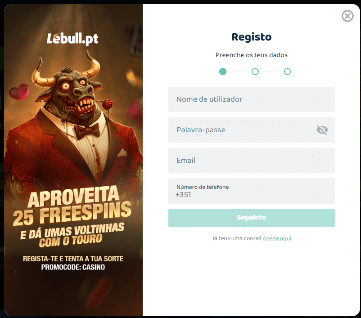Focus the Nome de utilizador field
This screenshot has width=361, height=318.
(x=252, y=99)
